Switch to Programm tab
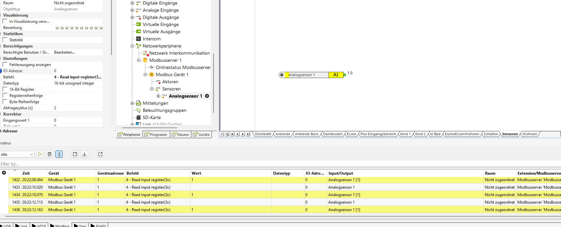561x227 pixels. 156,134
